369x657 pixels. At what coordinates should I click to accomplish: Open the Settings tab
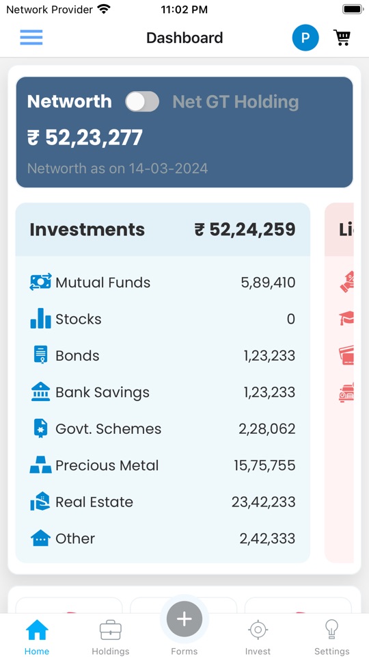(332, 636)
